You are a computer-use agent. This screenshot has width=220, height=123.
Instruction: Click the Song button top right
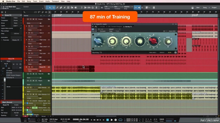coord(205,8)
